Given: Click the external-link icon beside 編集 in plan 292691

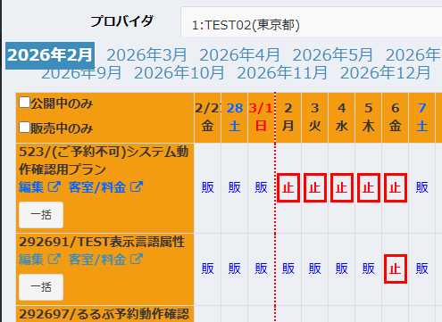Looking at the screenshot, I should pos(54,260).
